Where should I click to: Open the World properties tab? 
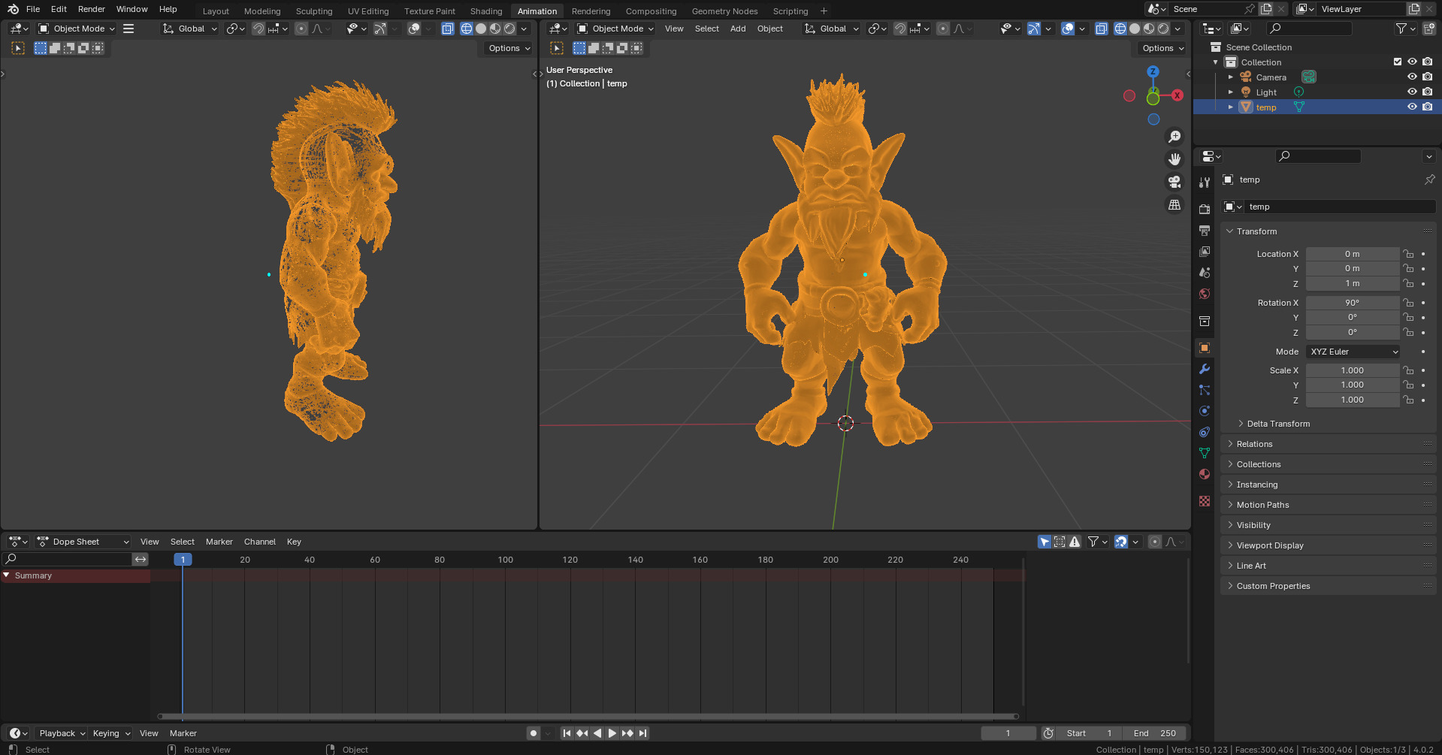point(1205,294)
